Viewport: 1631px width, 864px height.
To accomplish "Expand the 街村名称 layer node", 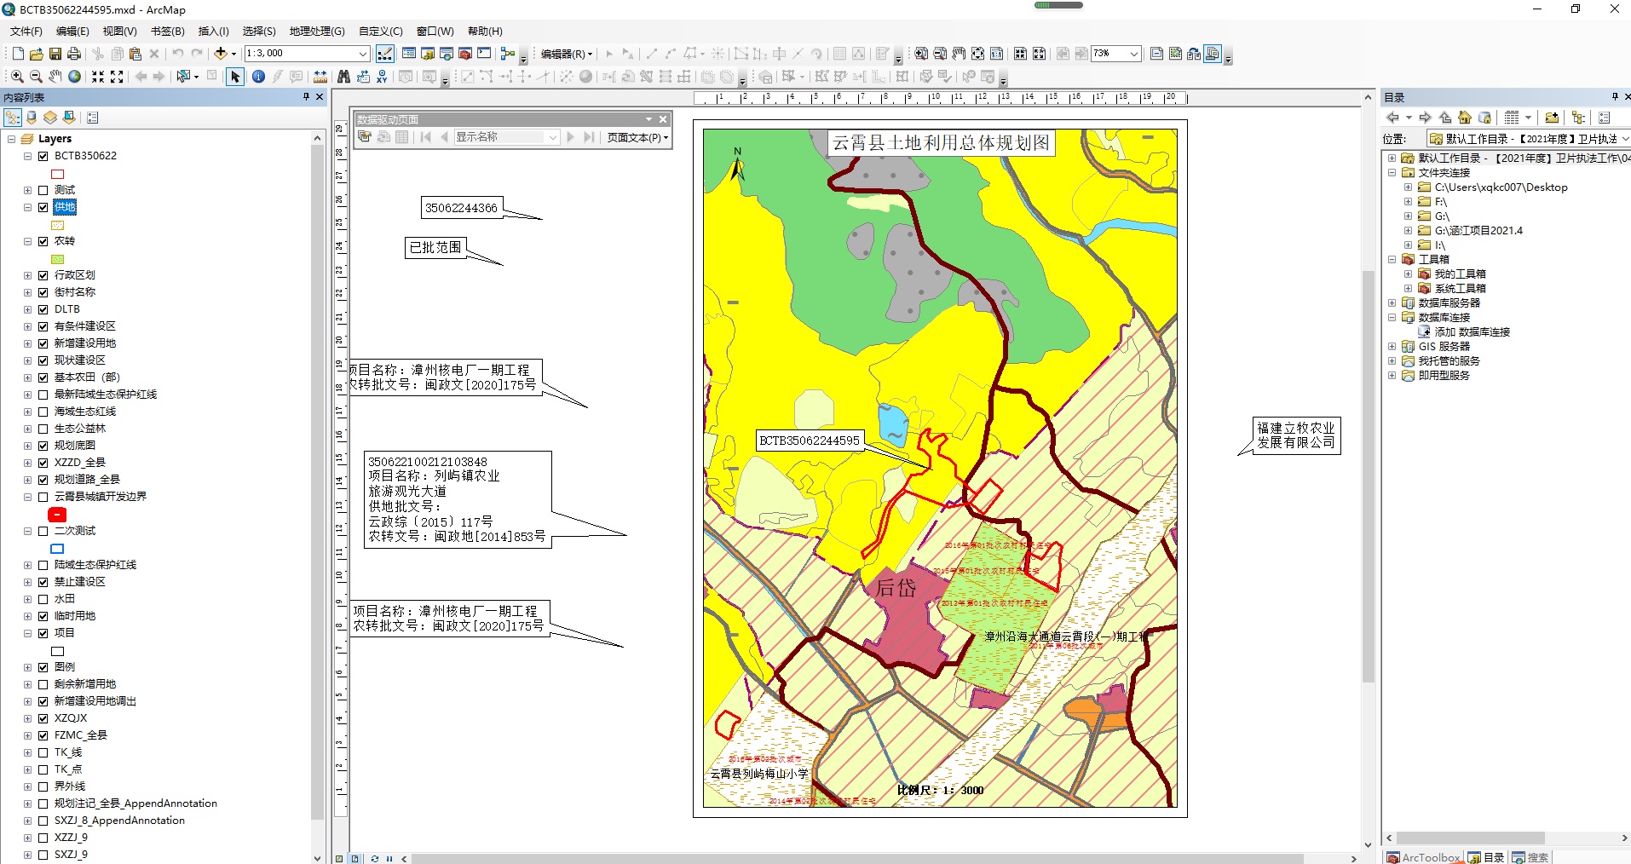I will (x=27, y=292).
